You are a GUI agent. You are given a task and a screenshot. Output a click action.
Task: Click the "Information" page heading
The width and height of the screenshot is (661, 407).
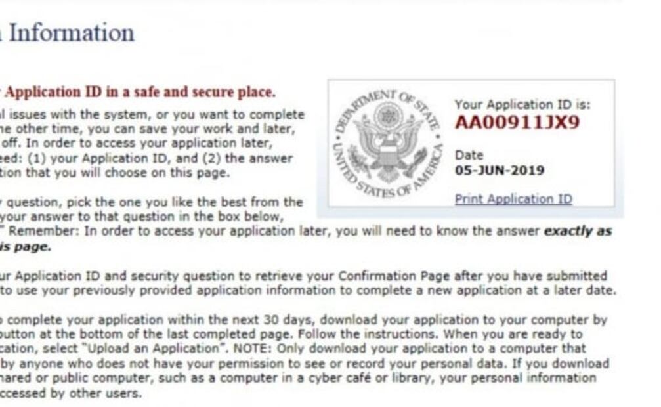[71, 33]
